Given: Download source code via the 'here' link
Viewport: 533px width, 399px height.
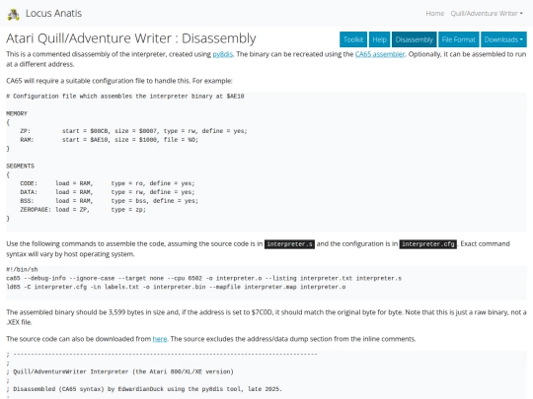Looking at the screenshot, I should click(160, 339).
